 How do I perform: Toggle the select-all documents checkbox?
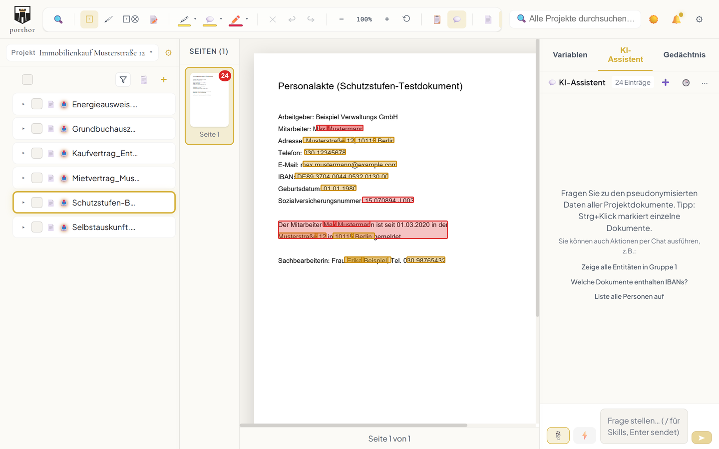27,80
